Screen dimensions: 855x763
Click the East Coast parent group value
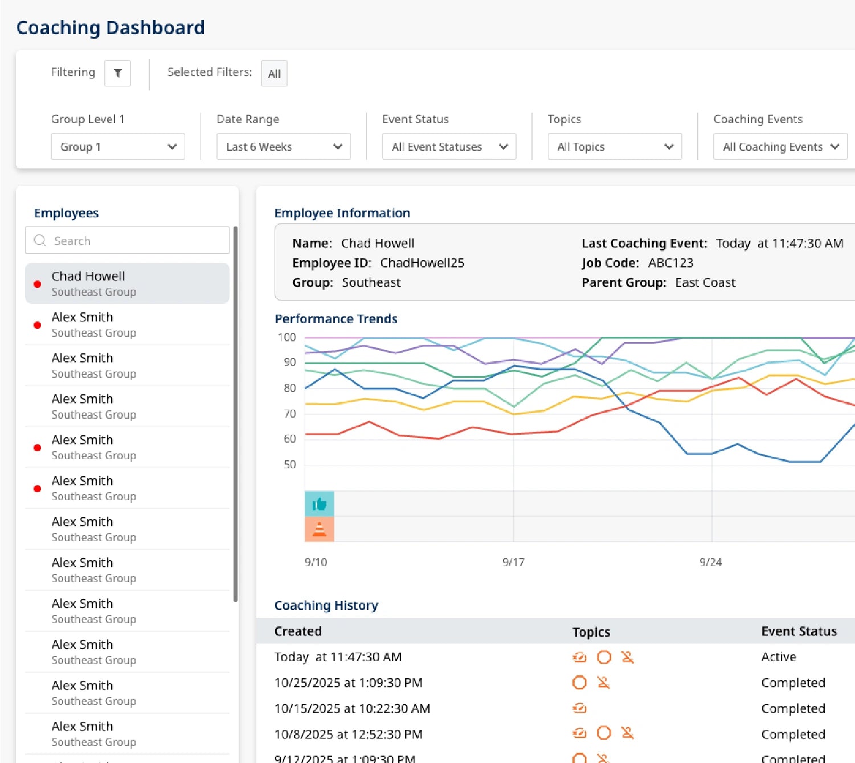pyautogui.click(x=705, y=283)
